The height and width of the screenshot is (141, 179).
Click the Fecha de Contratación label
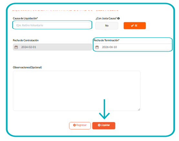(26, 40)
